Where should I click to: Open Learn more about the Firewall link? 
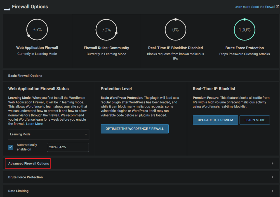click(255, 7)
